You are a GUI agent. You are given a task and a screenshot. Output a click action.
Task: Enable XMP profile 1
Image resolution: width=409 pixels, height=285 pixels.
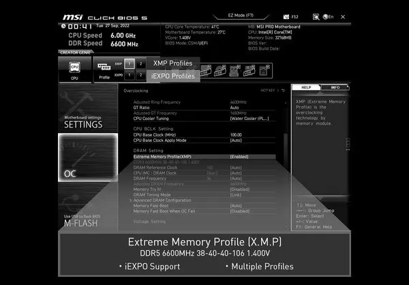[x=130, y=63]
